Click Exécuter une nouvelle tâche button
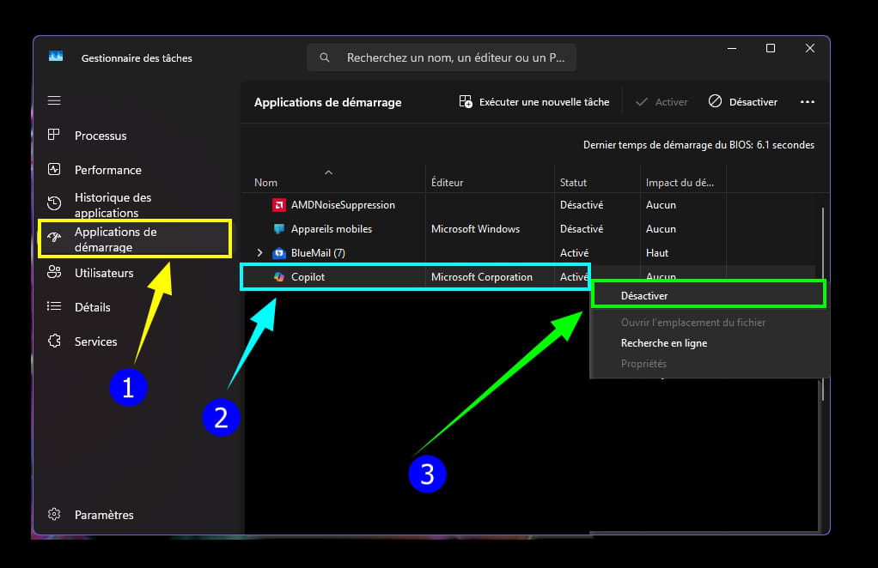The width and height of the screenshot is (878, 568). coord(534,102)
